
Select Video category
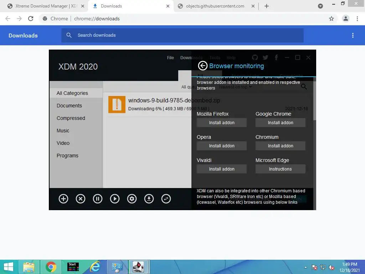tap(63, 143)
